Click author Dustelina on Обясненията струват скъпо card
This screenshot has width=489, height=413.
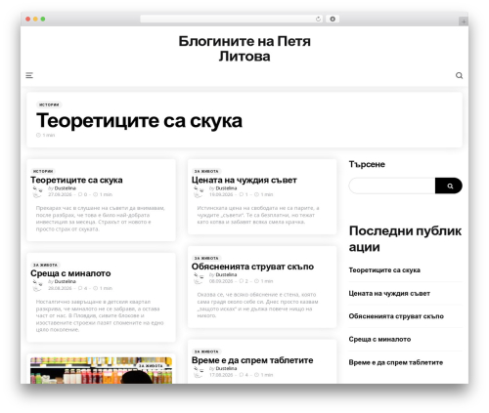[x=226, y=274]
